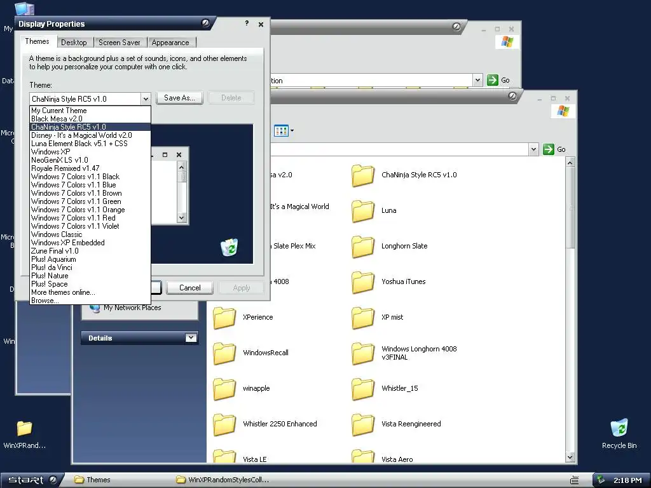Expand address bar dropdown in back Explorer
Viewport: 651px width, 488px height.
pos(477,80)
